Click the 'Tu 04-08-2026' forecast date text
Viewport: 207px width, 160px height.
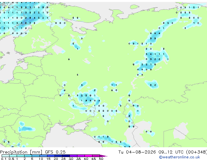point(137,152)
